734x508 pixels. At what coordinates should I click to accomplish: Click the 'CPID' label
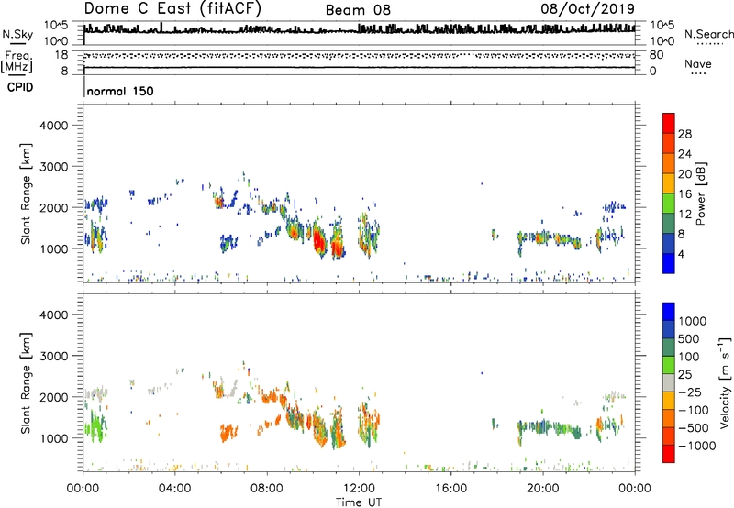point(20,87)
